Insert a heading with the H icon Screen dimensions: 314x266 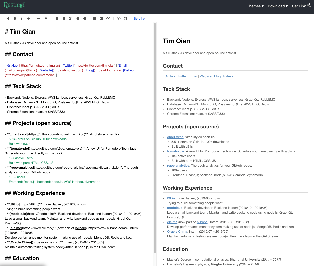coord(8,18)
